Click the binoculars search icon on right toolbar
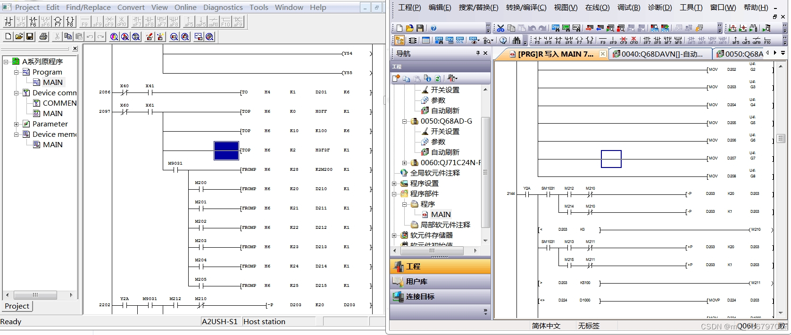This screenshot has width=791, height=335. click(516, 41)
